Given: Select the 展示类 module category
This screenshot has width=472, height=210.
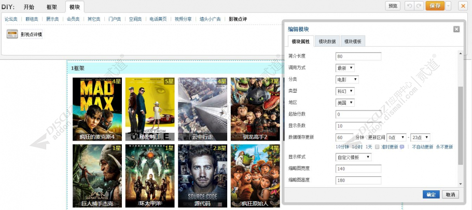Looking at the screenshot, I should click(x=52, y=19).
